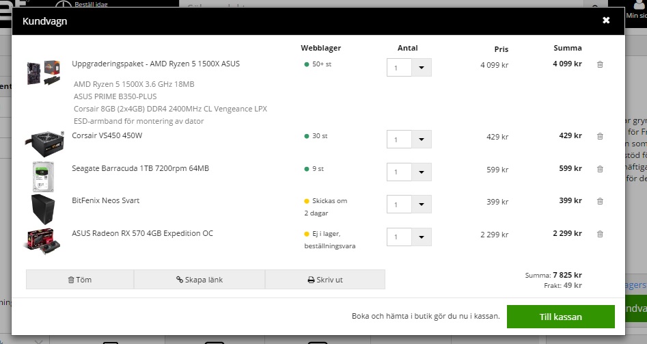
Task: Remove BitFenix Neos Svart with trash icon
Action: (600, 201)
